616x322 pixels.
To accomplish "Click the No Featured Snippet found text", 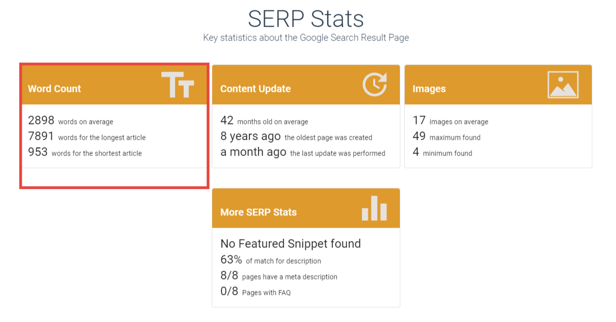I will click(290, 243).
